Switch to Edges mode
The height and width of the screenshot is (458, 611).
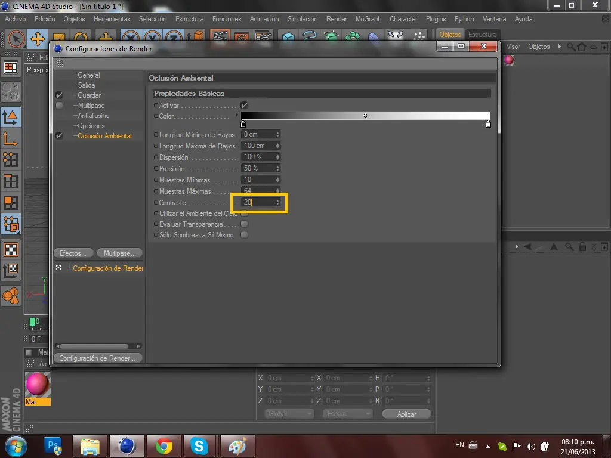click(11, 181)
